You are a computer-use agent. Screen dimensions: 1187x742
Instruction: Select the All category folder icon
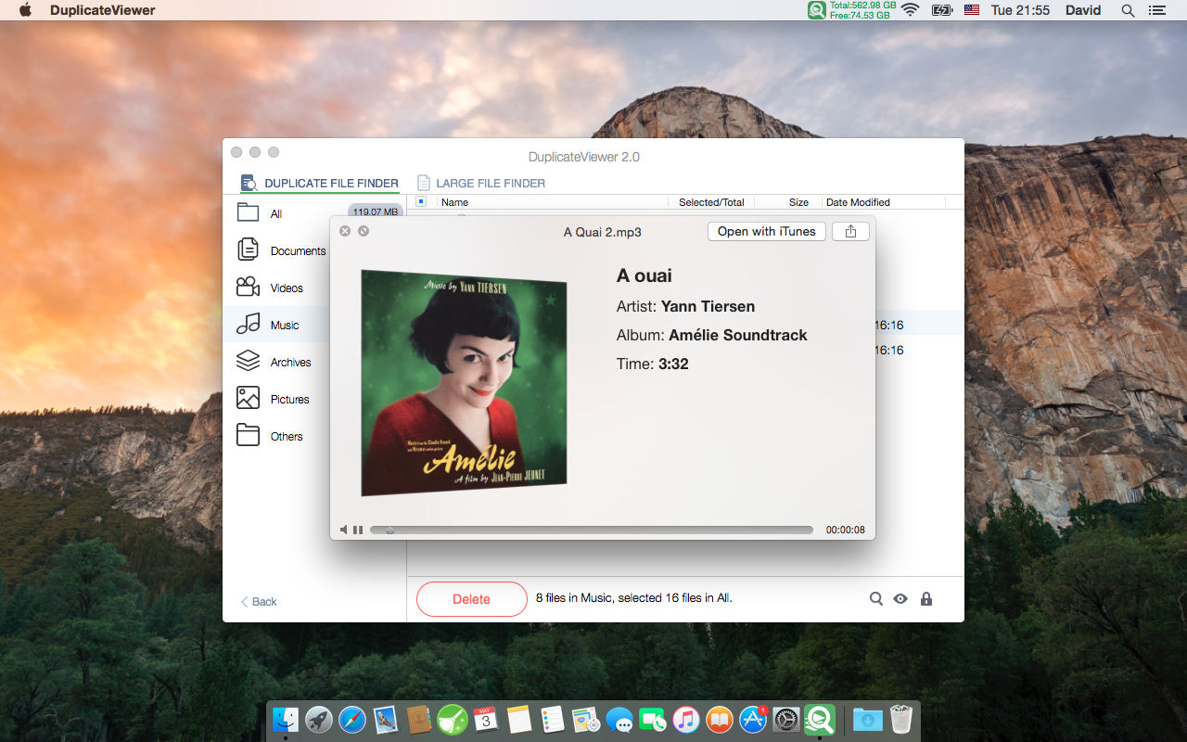[x=248, y=212]
